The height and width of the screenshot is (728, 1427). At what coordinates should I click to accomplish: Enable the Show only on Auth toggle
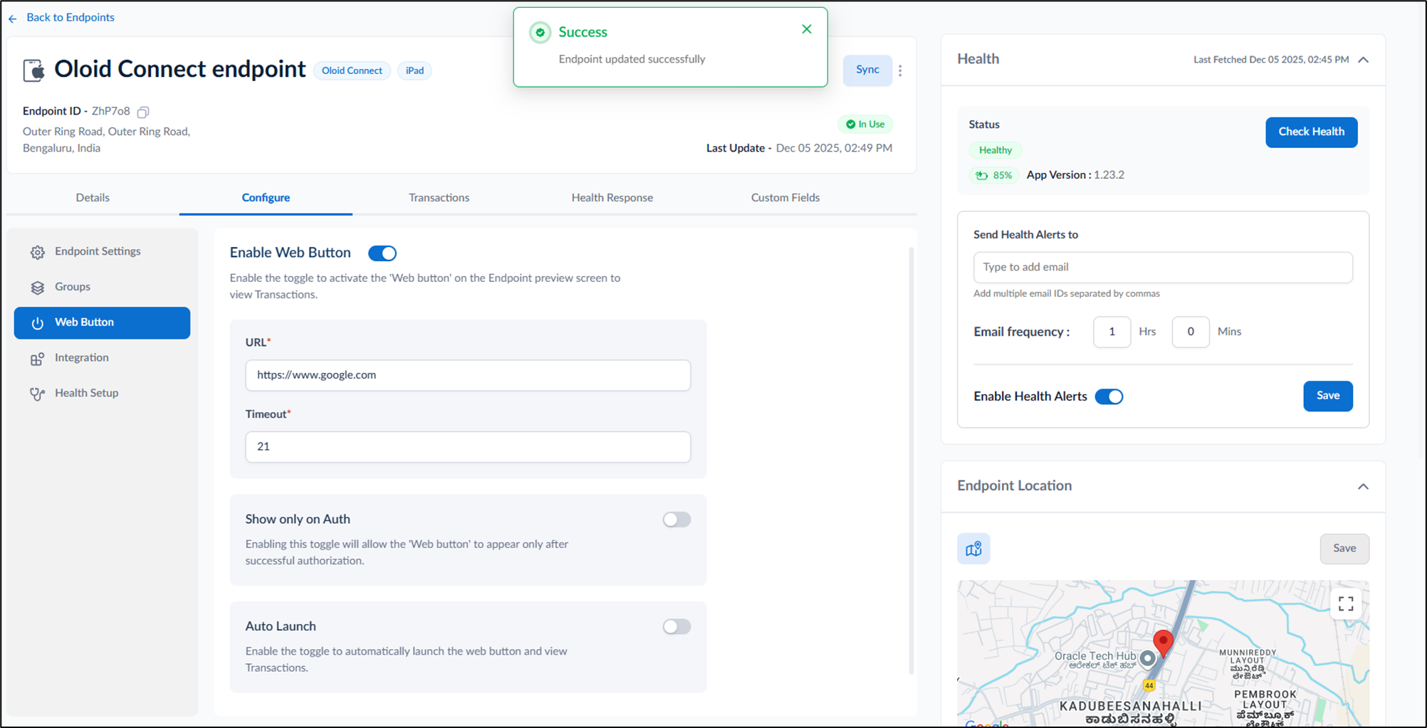coord(676,519)
